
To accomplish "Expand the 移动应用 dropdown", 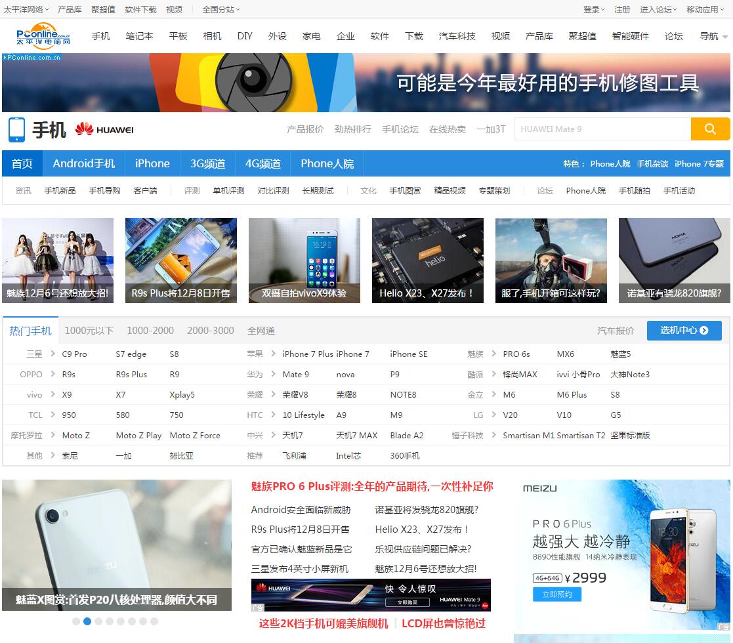I will tap(705, 9).
